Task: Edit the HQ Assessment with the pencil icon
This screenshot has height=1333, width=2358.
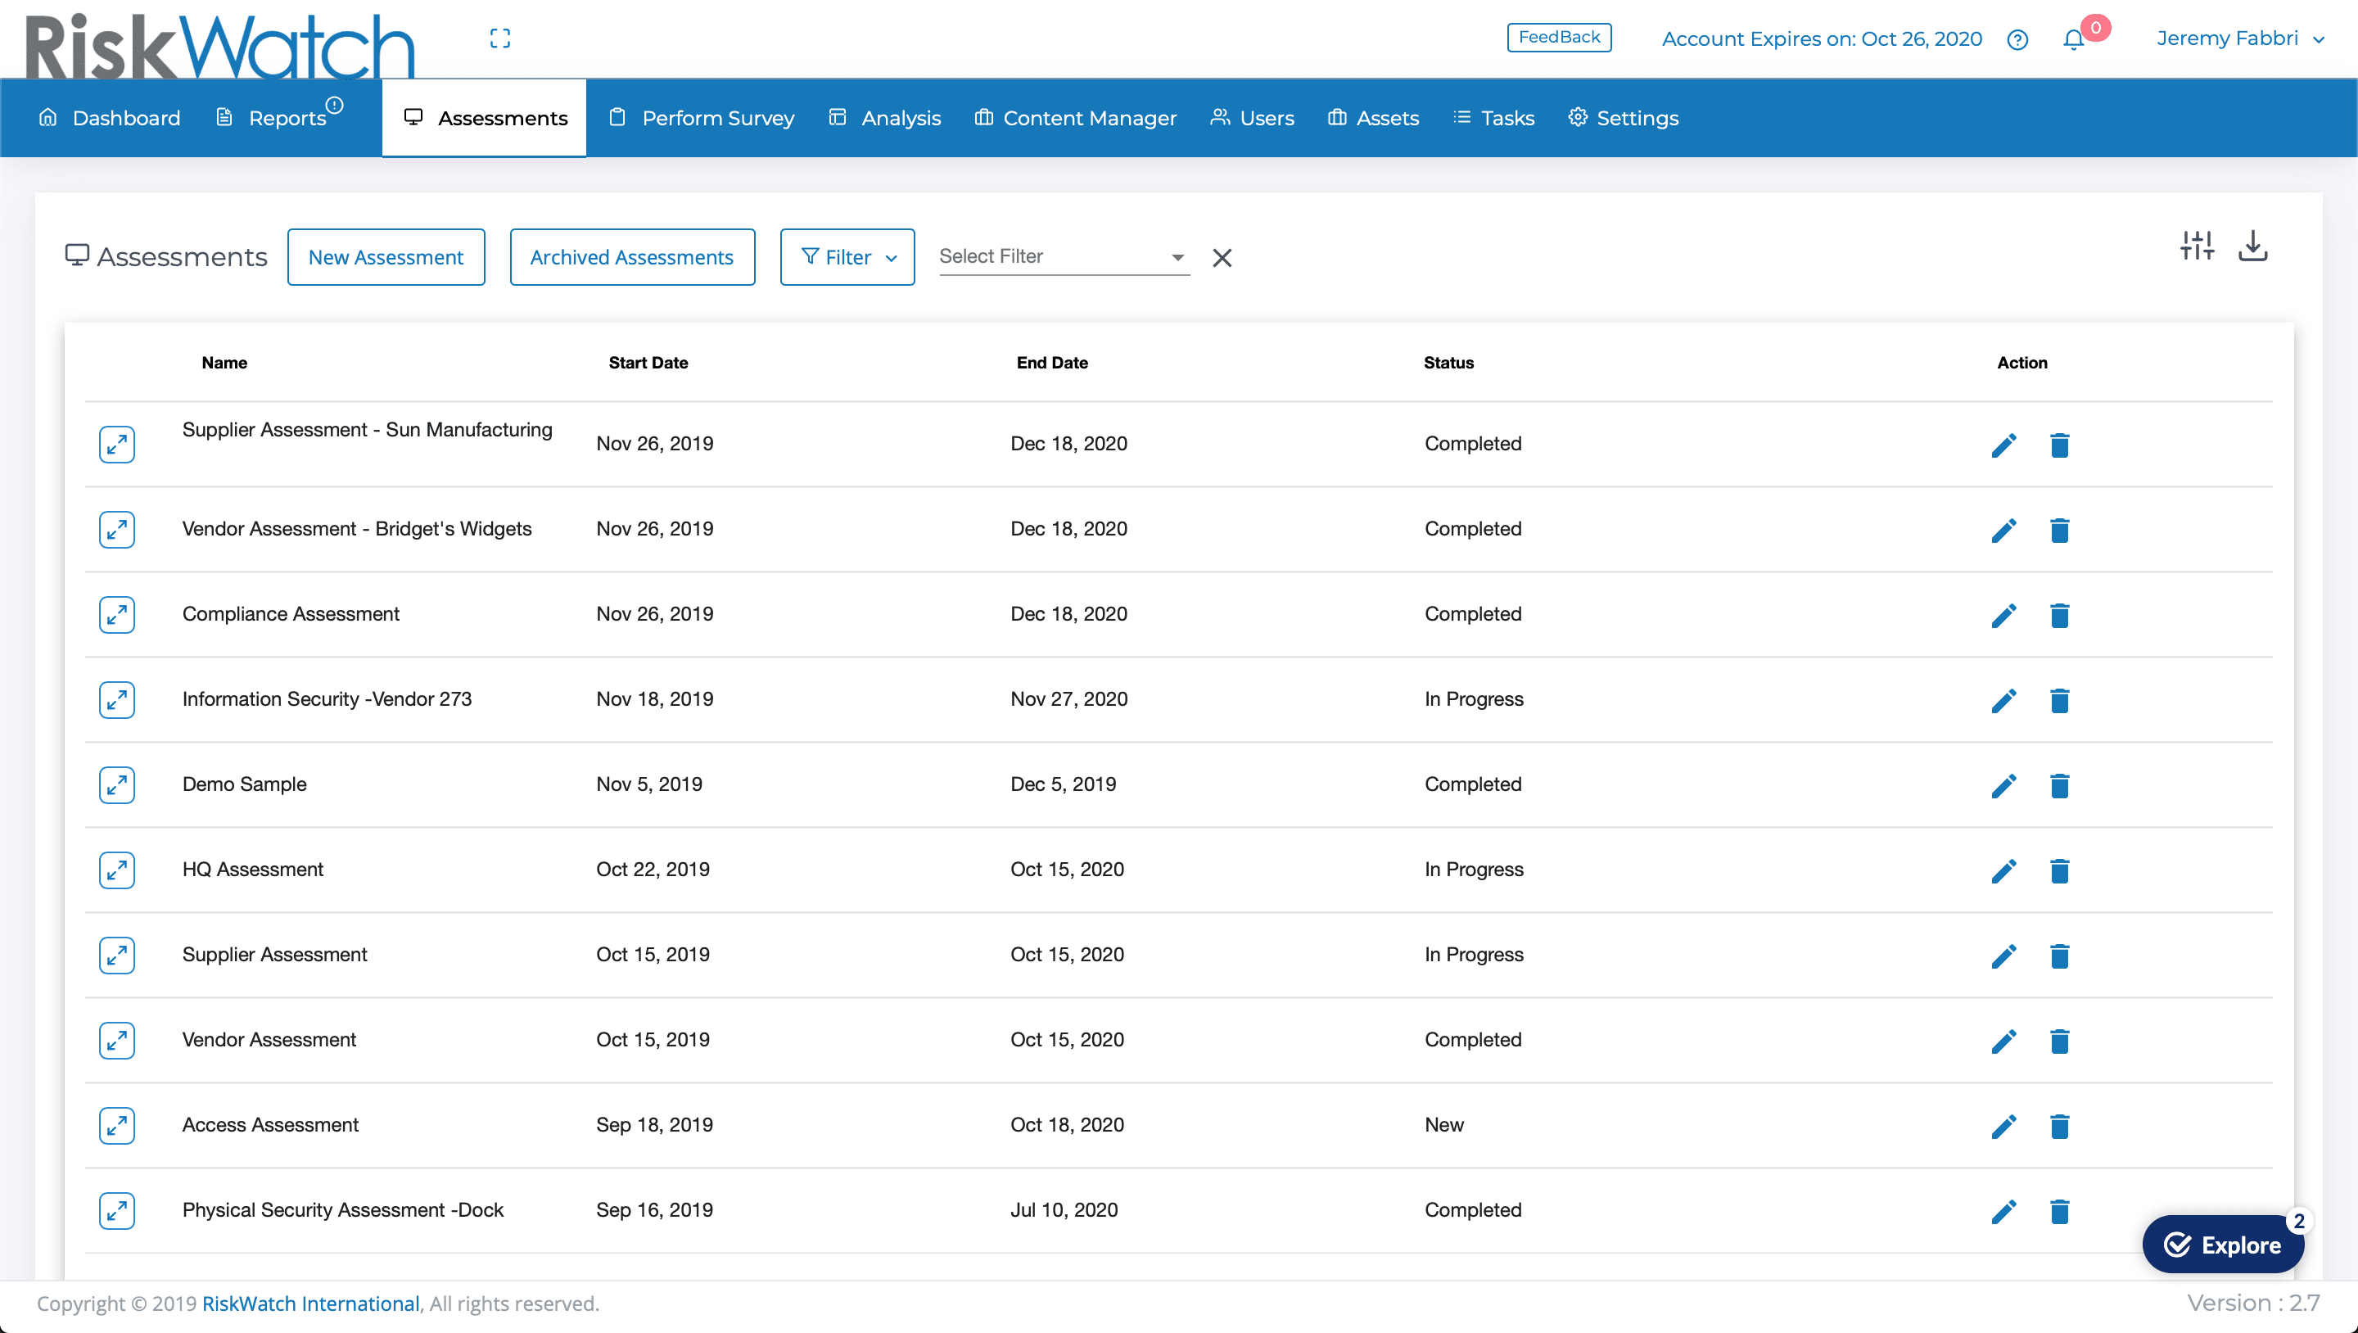Action: click(2003, 870)
